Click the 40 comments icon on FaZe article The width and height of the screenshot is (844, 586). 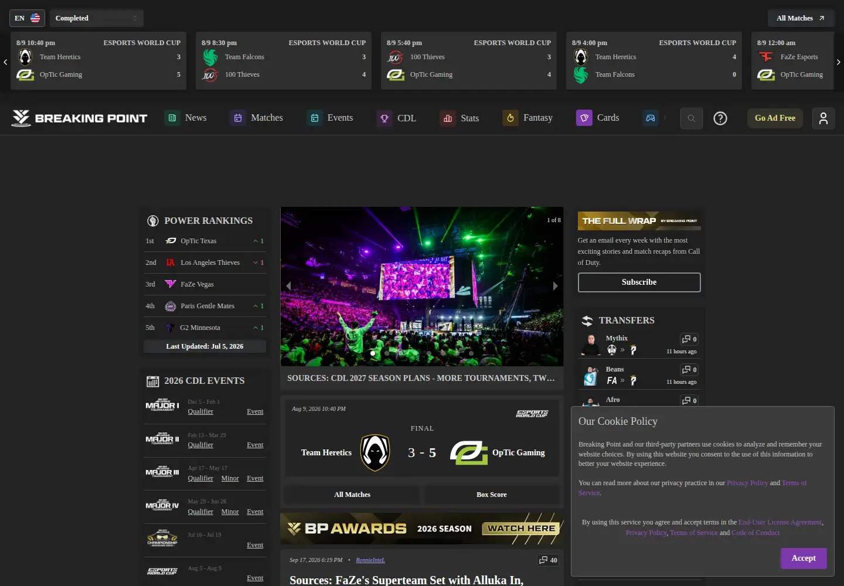click(548, 560)
